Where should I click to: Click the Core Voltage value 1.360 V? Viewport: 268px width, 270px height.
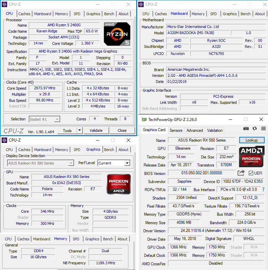[88, 43]
